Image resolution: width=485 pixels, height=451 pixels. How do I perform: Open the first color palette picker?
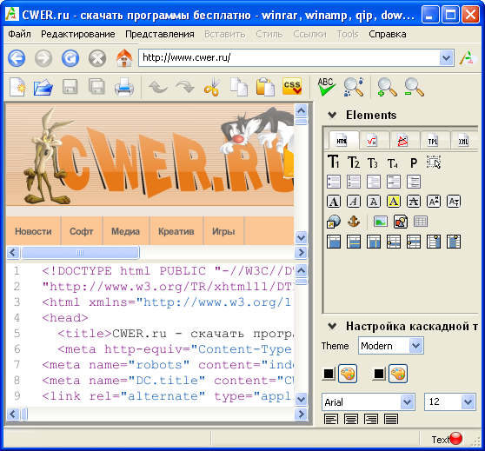[x=348, y=374]
